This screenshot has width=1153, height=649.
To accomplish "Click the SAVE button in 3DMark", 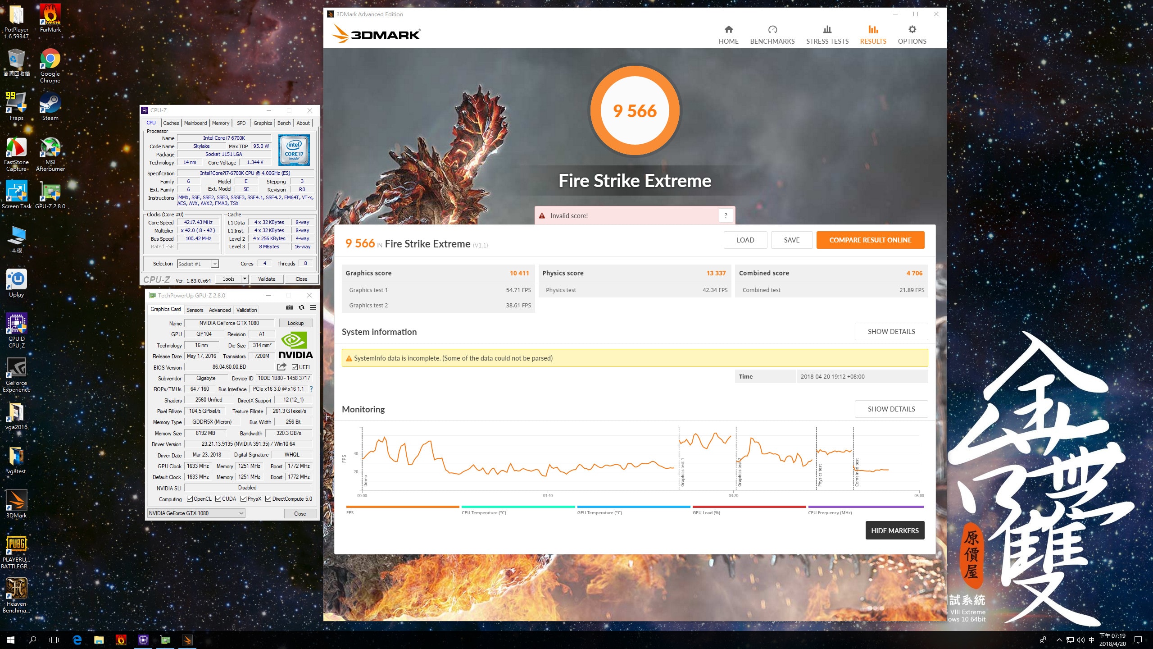I will click(791, 240).
